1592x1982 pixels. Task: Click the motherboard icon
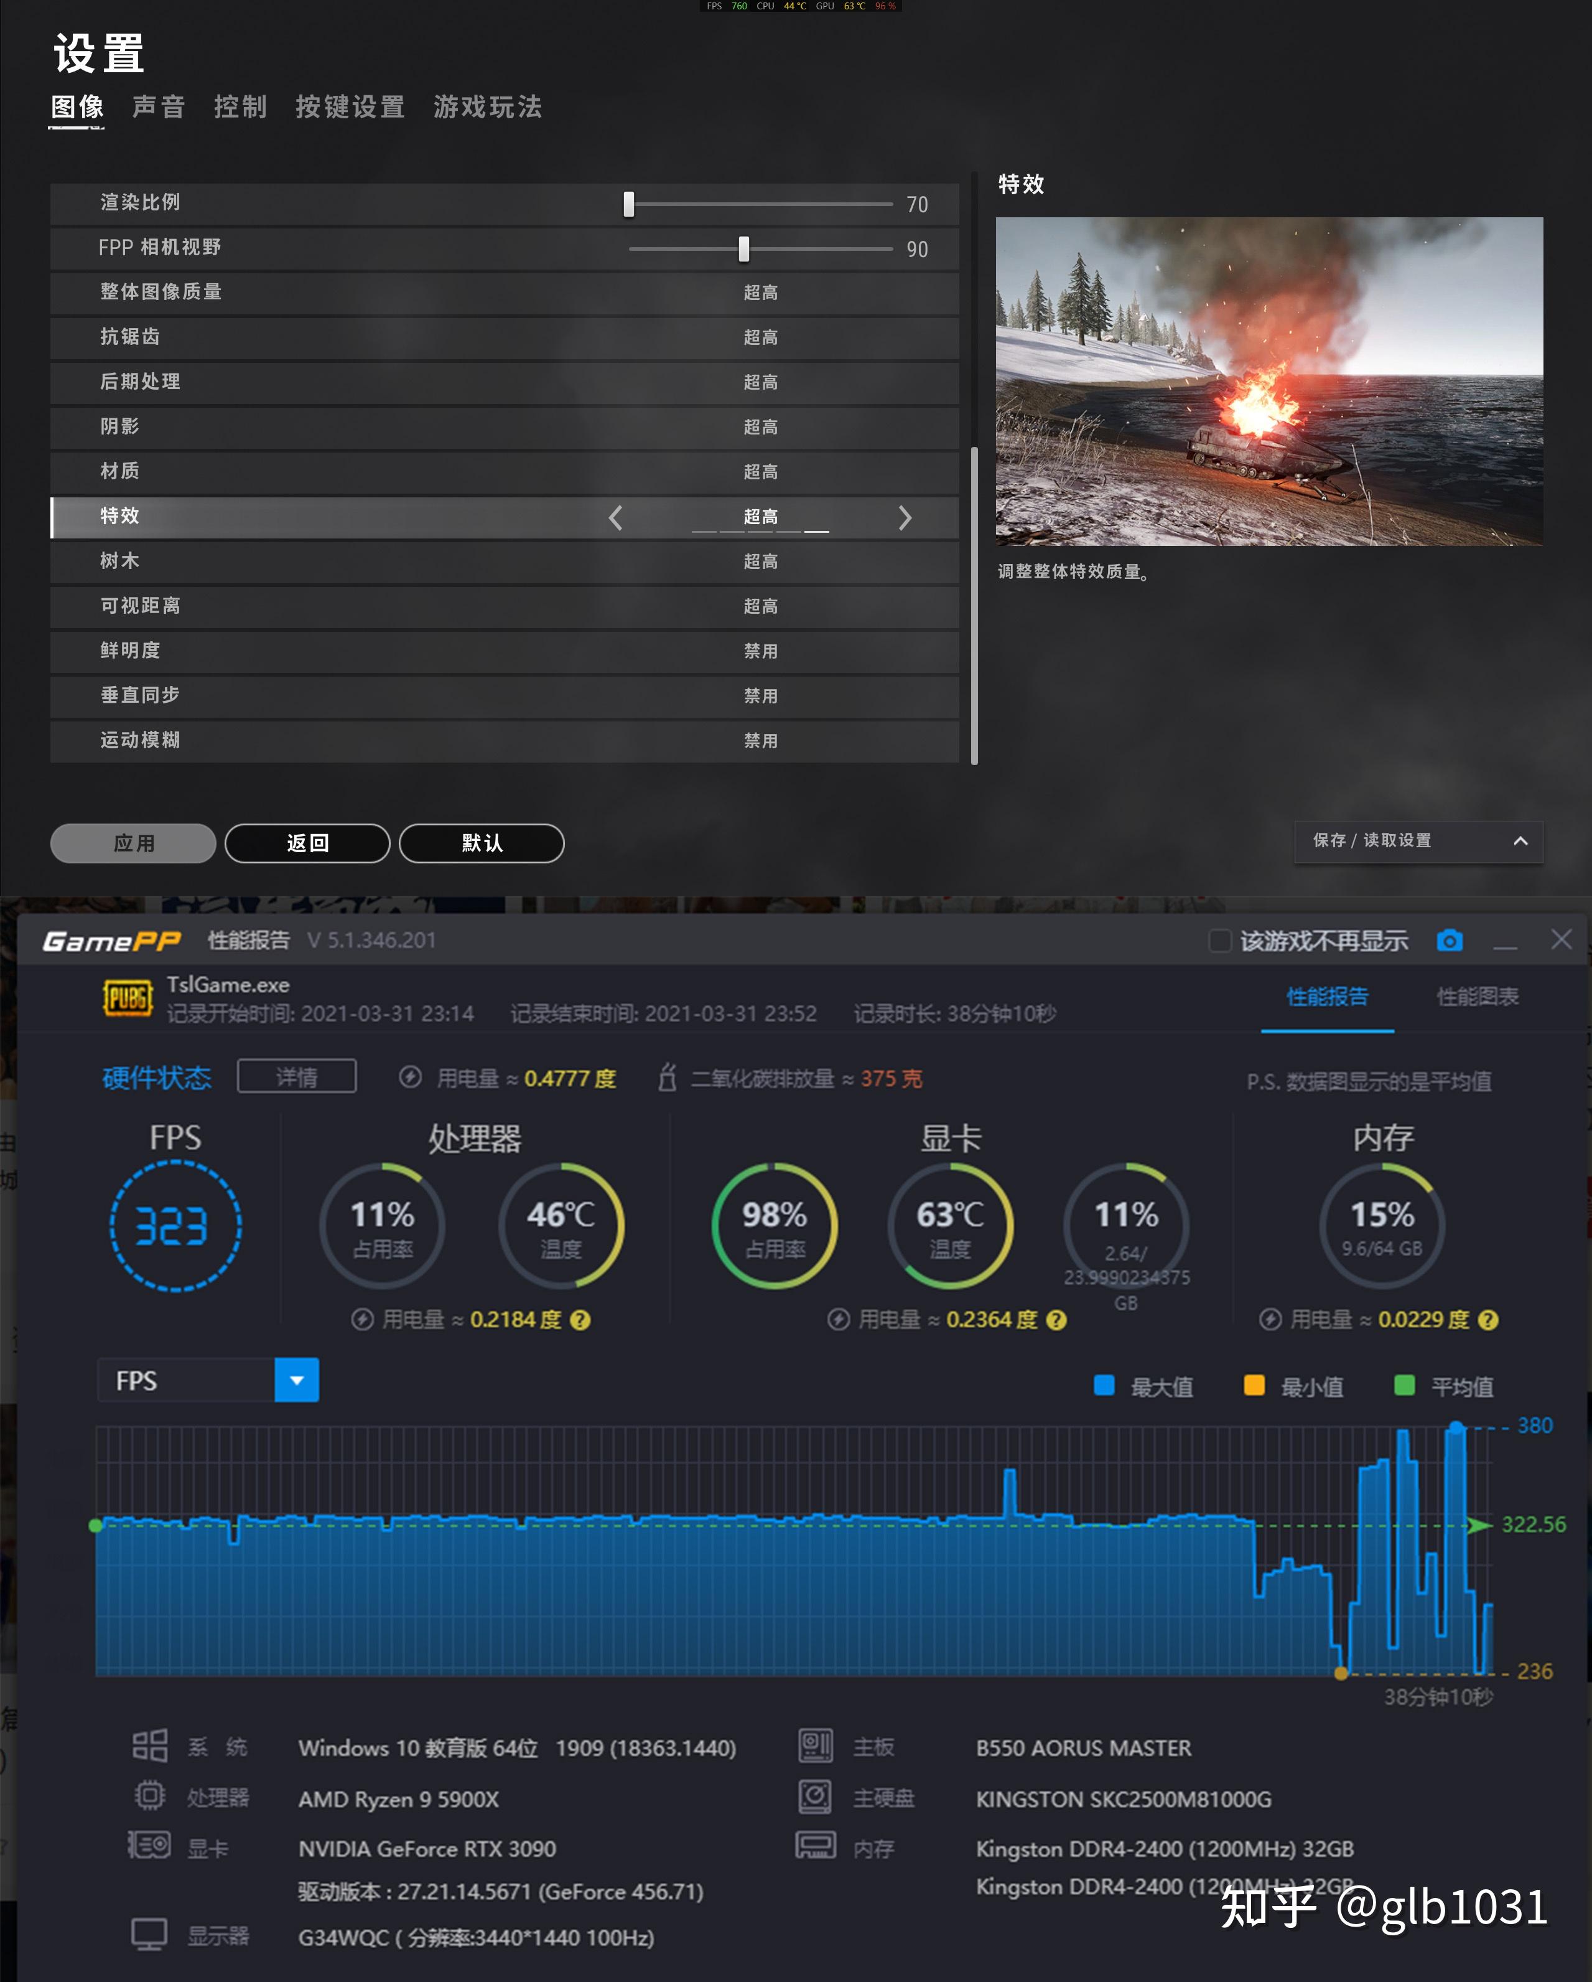pos(816,1745)
